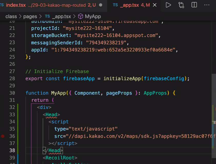Click the MyApp cube symbol icon in breadcrumb
The width and height of the screenshot is (216, 164).
point(81,16)
